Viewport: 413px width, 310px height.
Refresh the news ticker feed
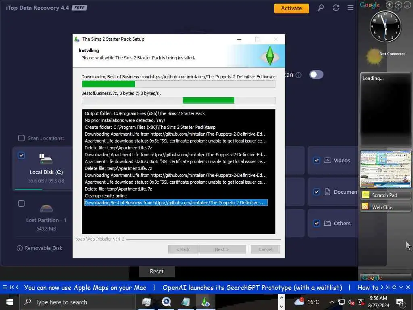[x=394, y=287]
